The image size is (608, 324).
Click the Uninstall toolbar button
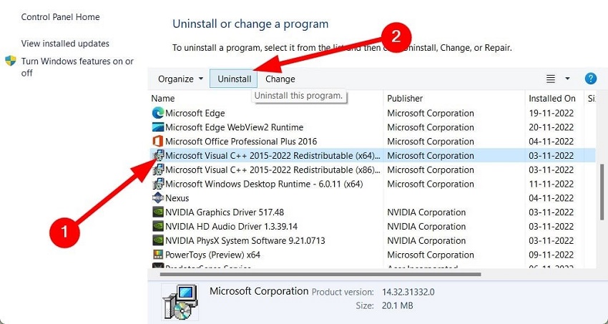tap(234, 79)
